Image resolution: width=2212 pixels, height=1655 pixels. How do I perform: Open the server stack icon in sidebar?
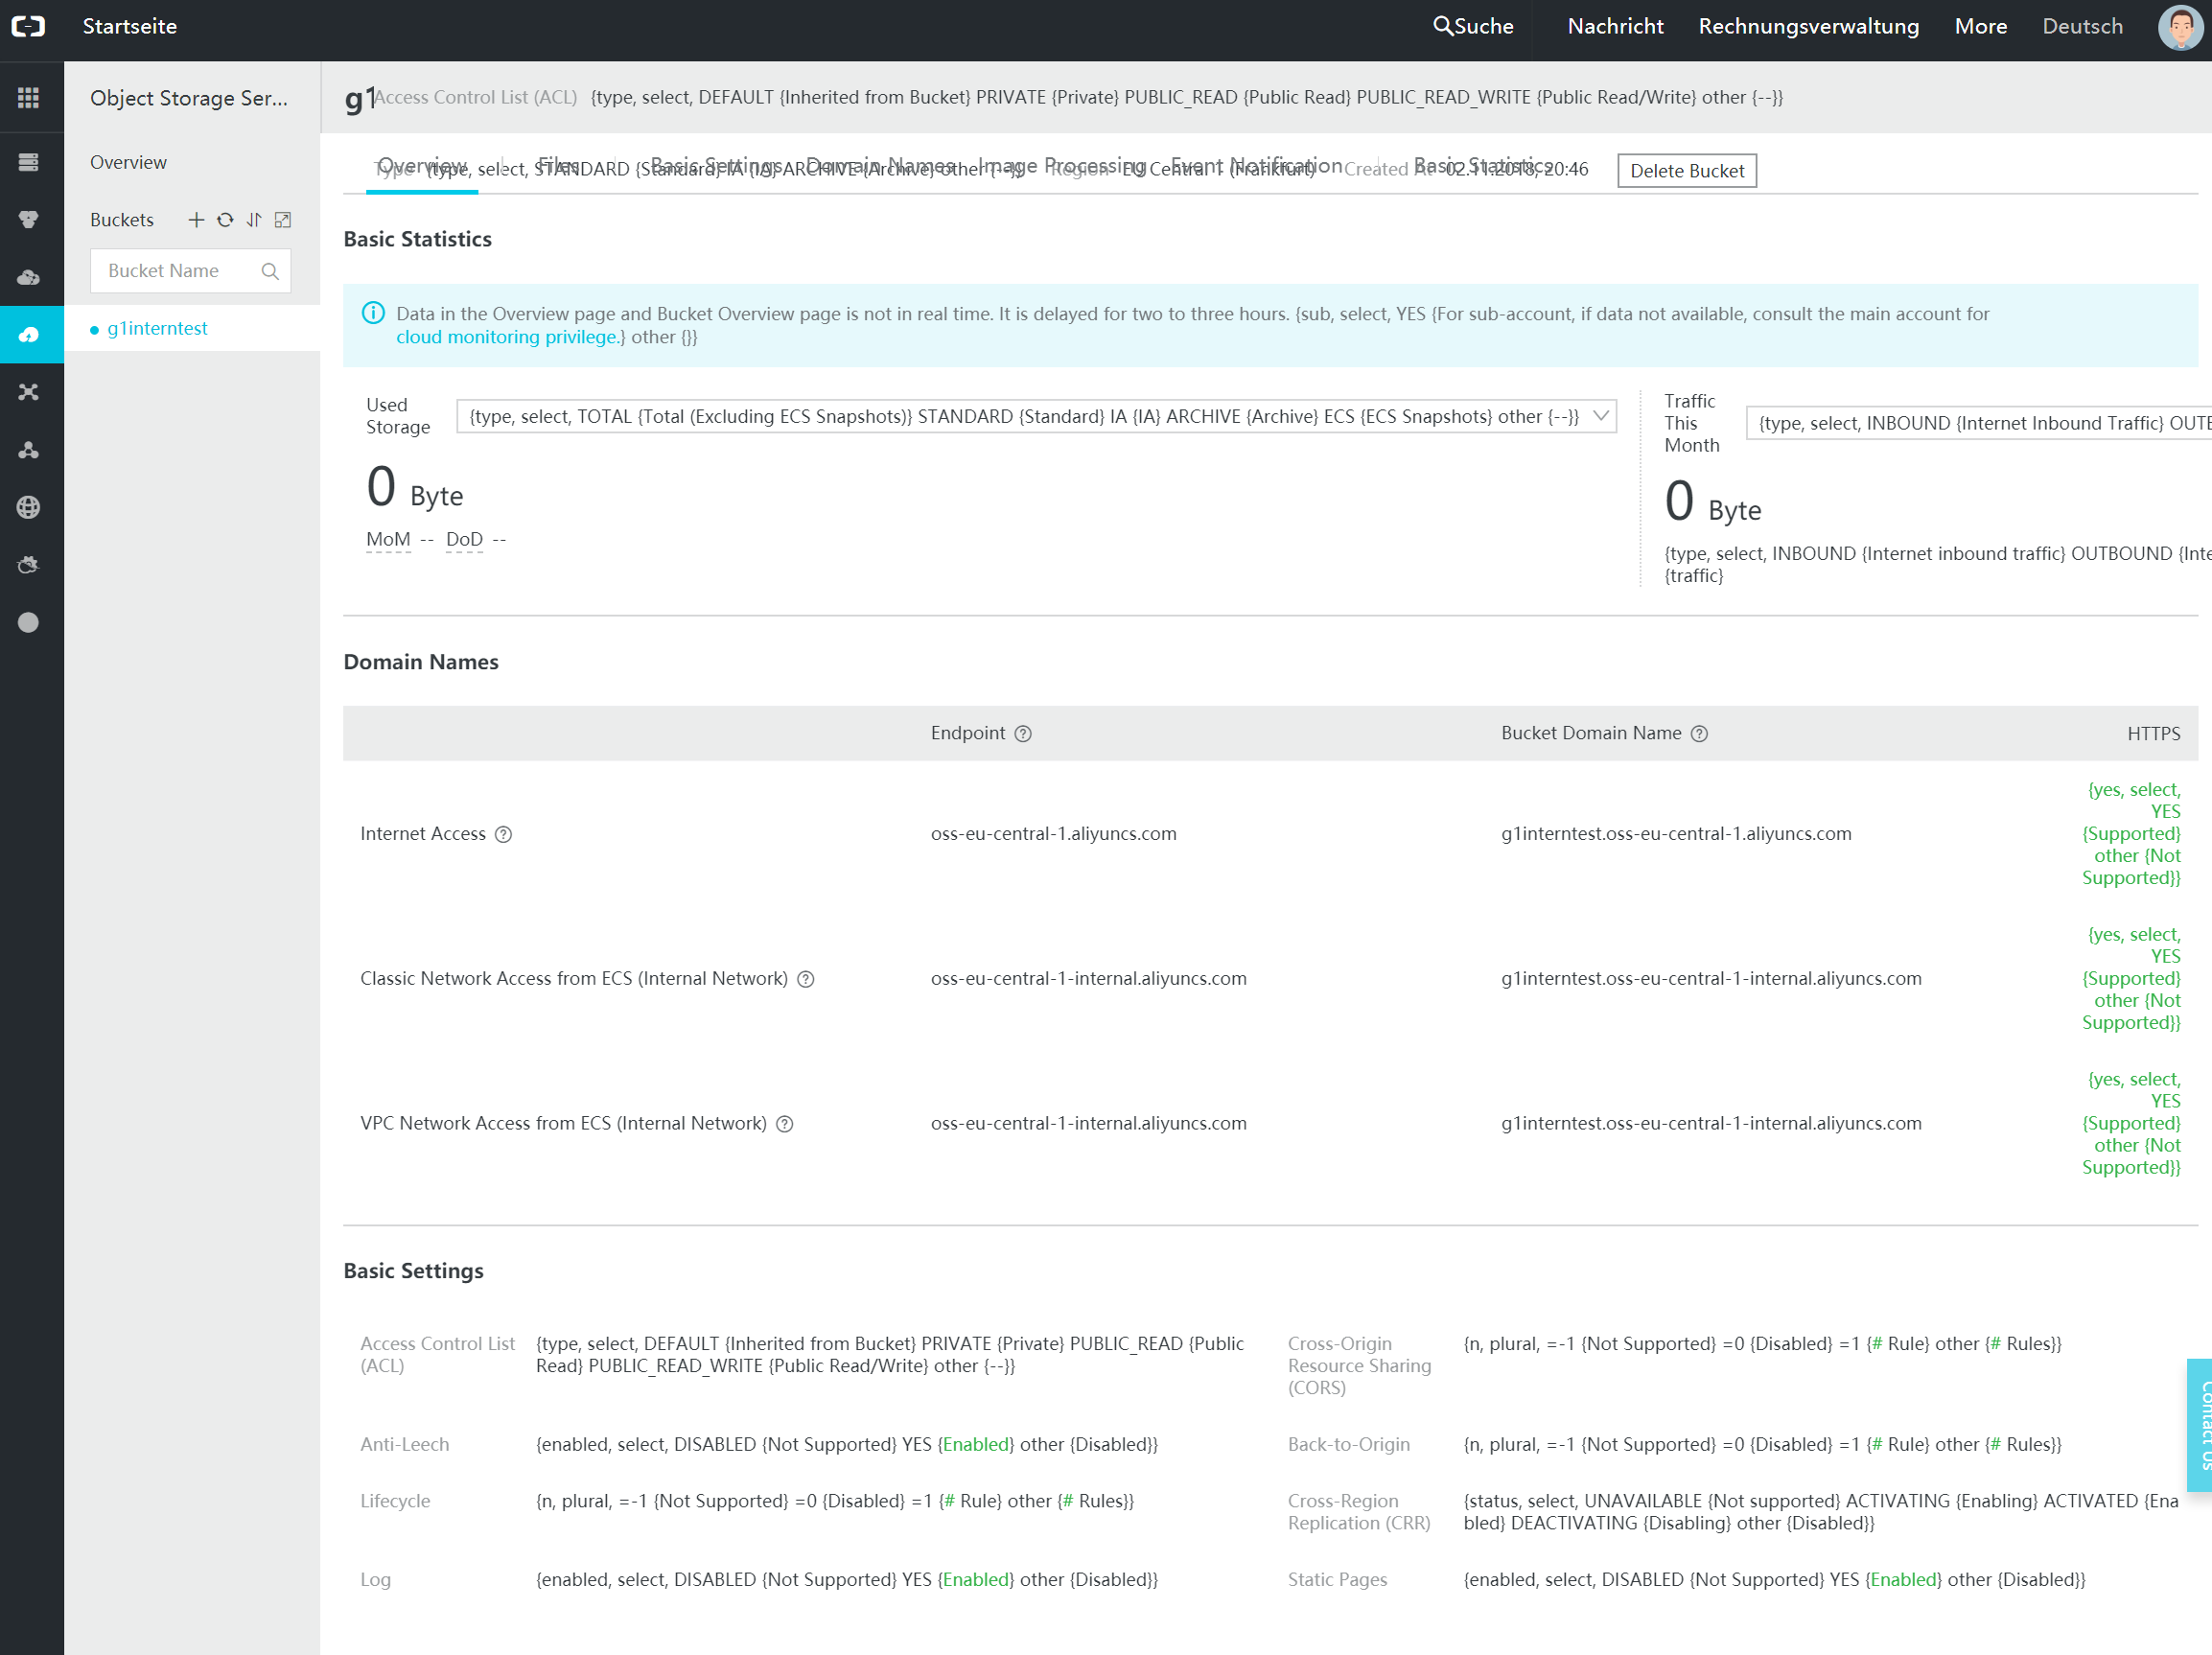click(28, 162)
